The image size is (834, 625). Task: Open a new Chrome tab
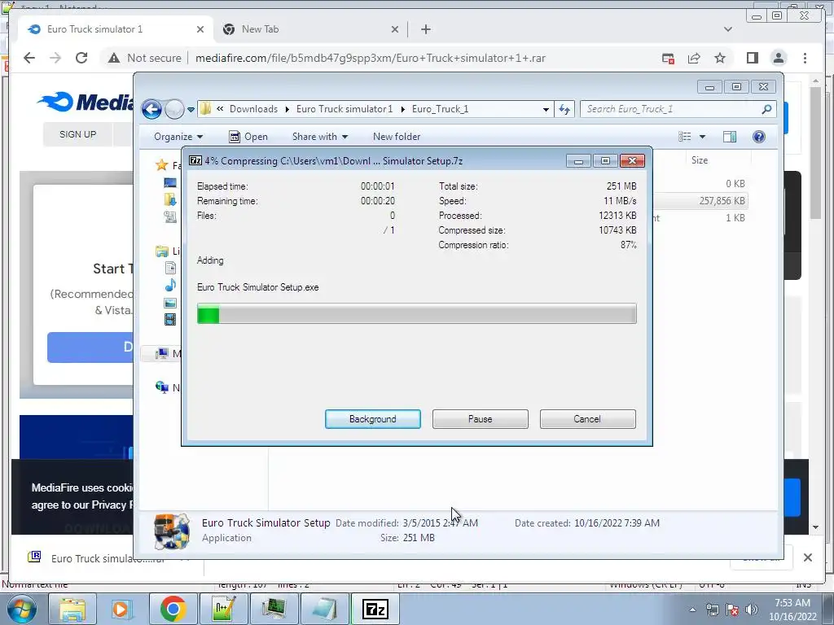[x=425, y=29]
